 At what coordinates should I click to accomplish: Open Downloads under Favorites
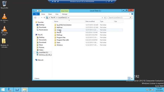point(43,27)
